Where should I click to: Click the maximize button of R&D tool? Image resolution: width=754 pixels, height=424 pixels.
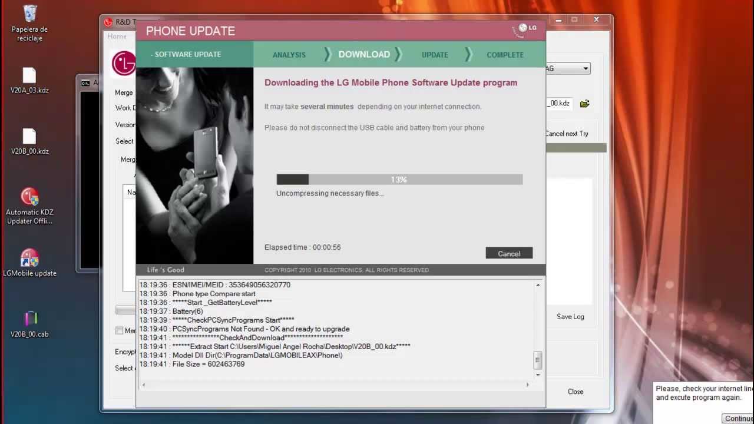click(574, 20)
